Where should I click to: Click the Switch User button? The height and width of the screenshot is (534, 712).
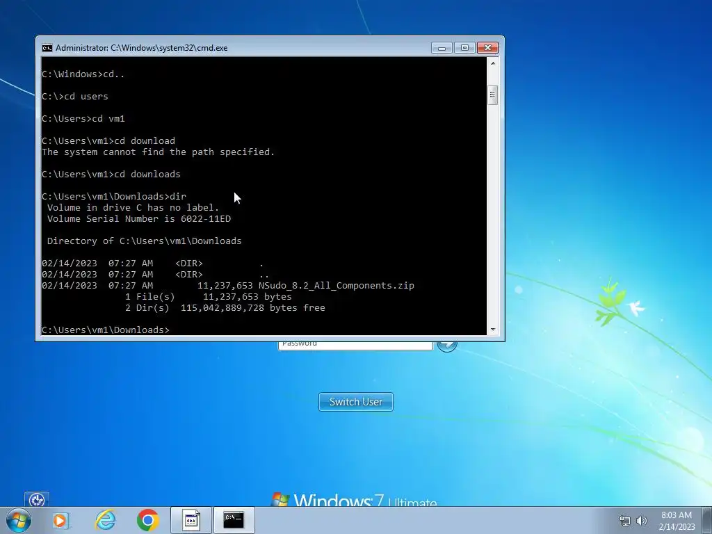pos(356,402)
